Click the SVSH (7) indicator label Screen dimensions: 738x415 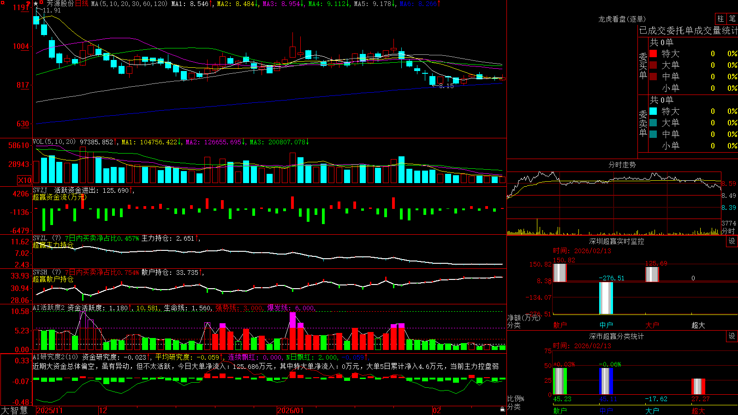point(47,272)
